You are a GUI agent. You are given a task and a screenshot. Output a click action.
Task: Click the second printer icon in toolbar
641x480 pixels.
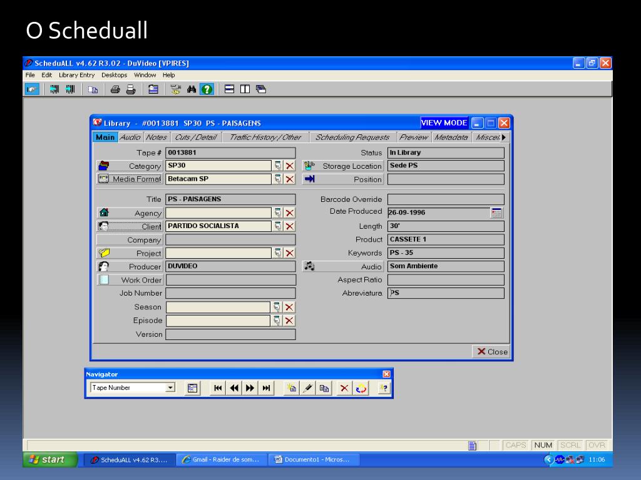131,89
